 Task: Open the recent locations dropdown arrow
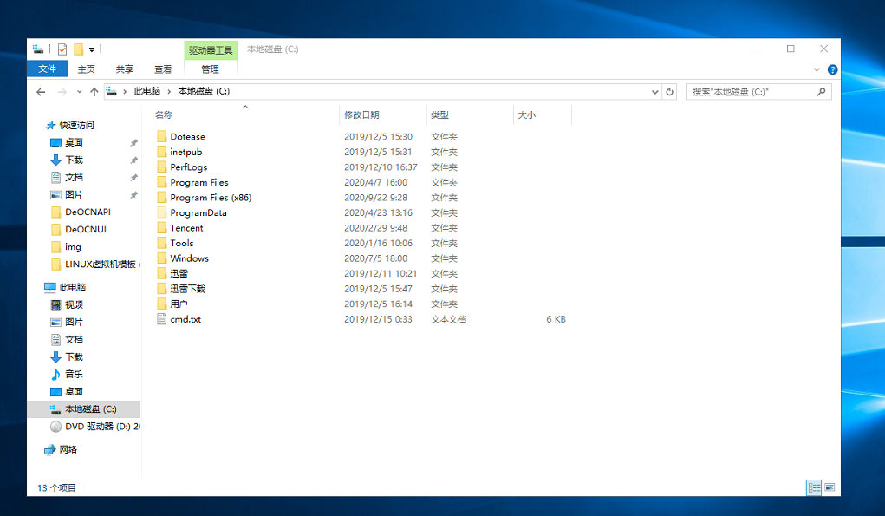coord(79,92)
